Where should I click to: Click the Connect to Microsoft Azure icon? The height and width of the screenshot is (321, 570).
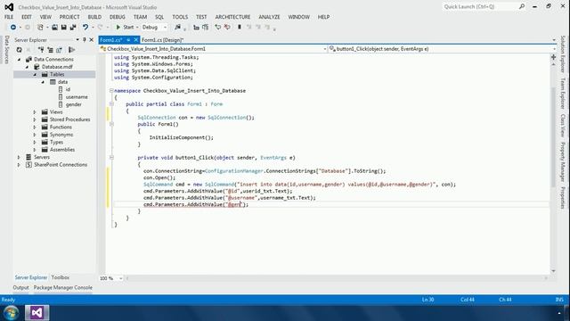[x=71, y=50]
